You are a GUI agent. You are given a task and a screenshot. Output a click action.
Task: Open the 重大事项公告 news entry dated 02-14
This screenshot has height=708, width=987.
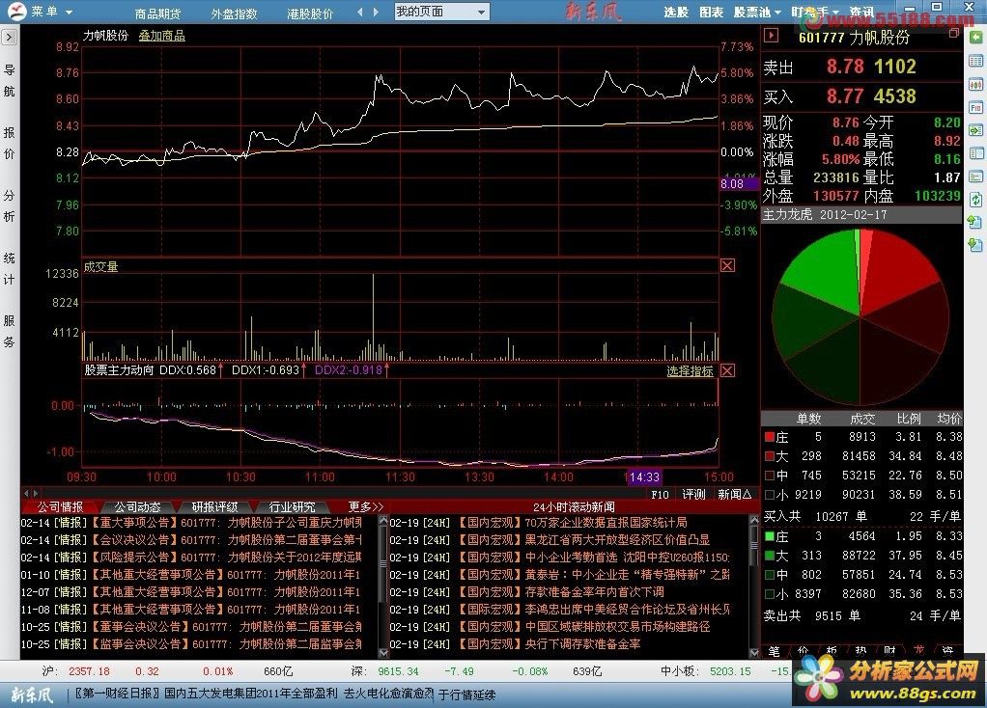coord(191,523)
